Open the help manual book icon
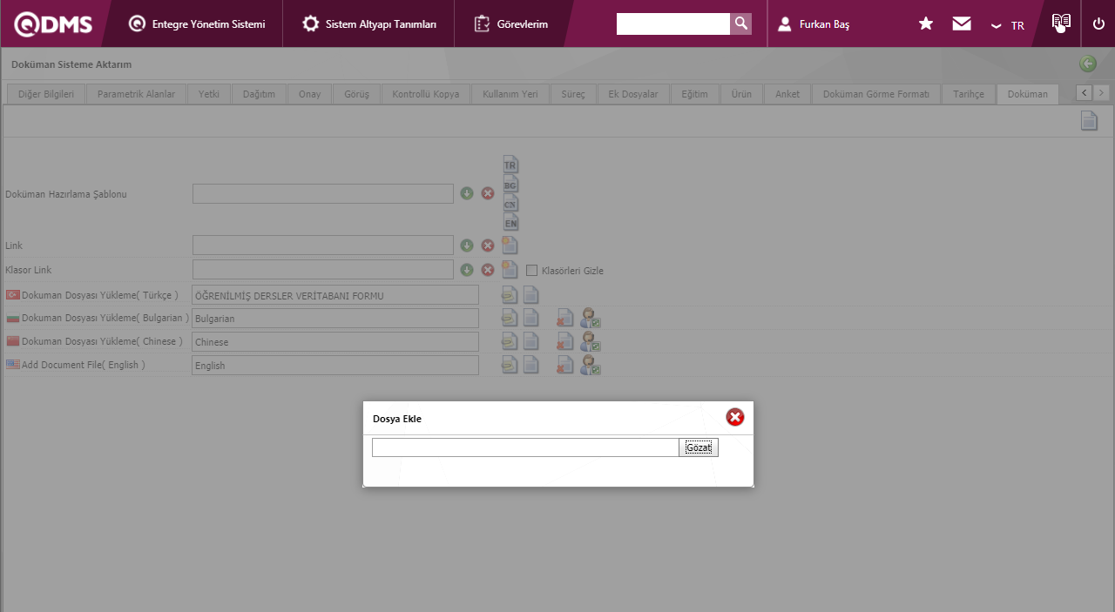The image size is (1115, 612). click(1060, 23)
